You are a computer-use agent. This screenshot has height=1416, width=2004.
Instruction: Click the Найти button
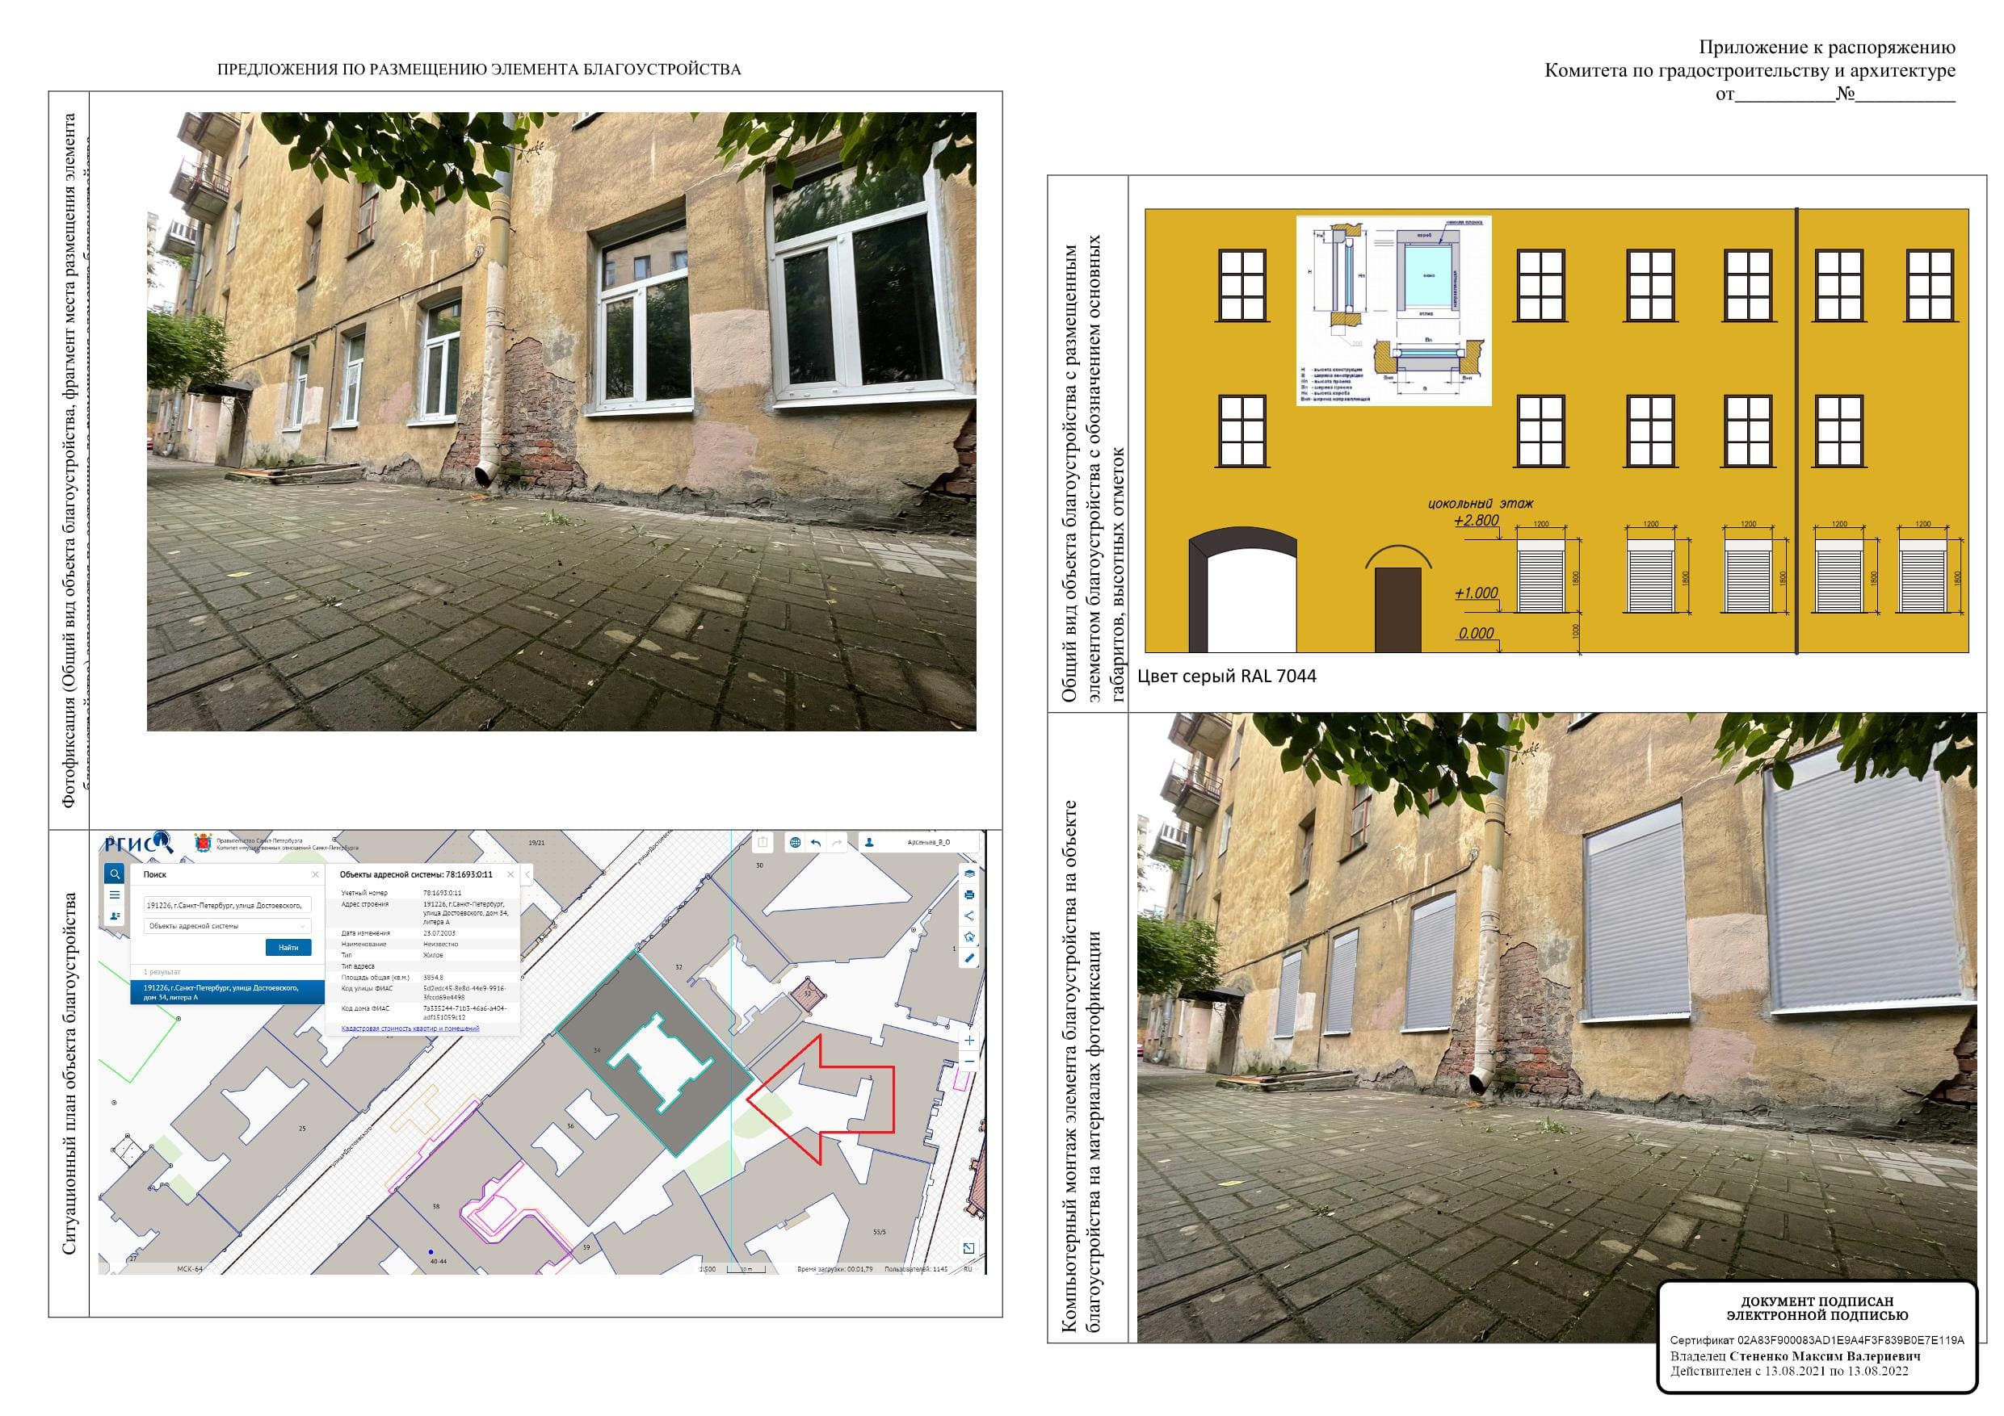[x=288, y=948]
